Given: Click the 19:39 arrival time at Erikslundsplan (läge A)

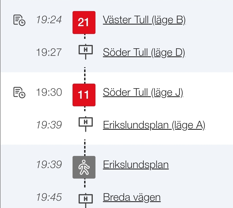Looking at the screenshot, I should [x=49, y=125].
